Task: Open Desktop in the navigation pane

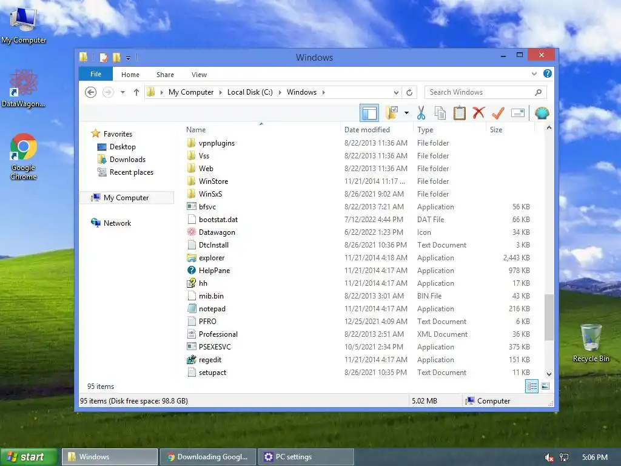Action: (123, 147)
